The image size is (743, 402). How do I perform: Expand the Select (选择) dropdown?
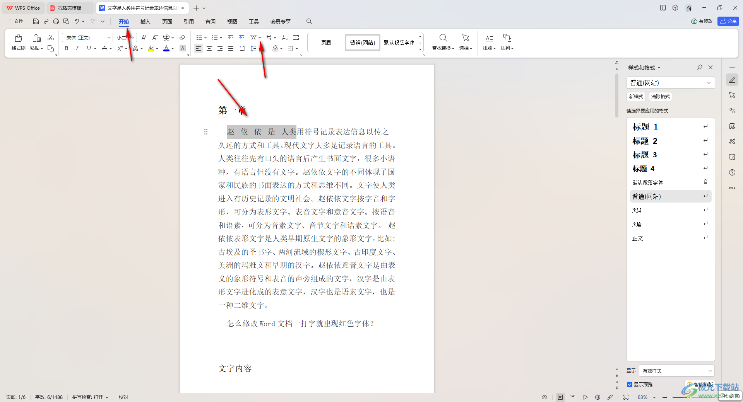466,48
